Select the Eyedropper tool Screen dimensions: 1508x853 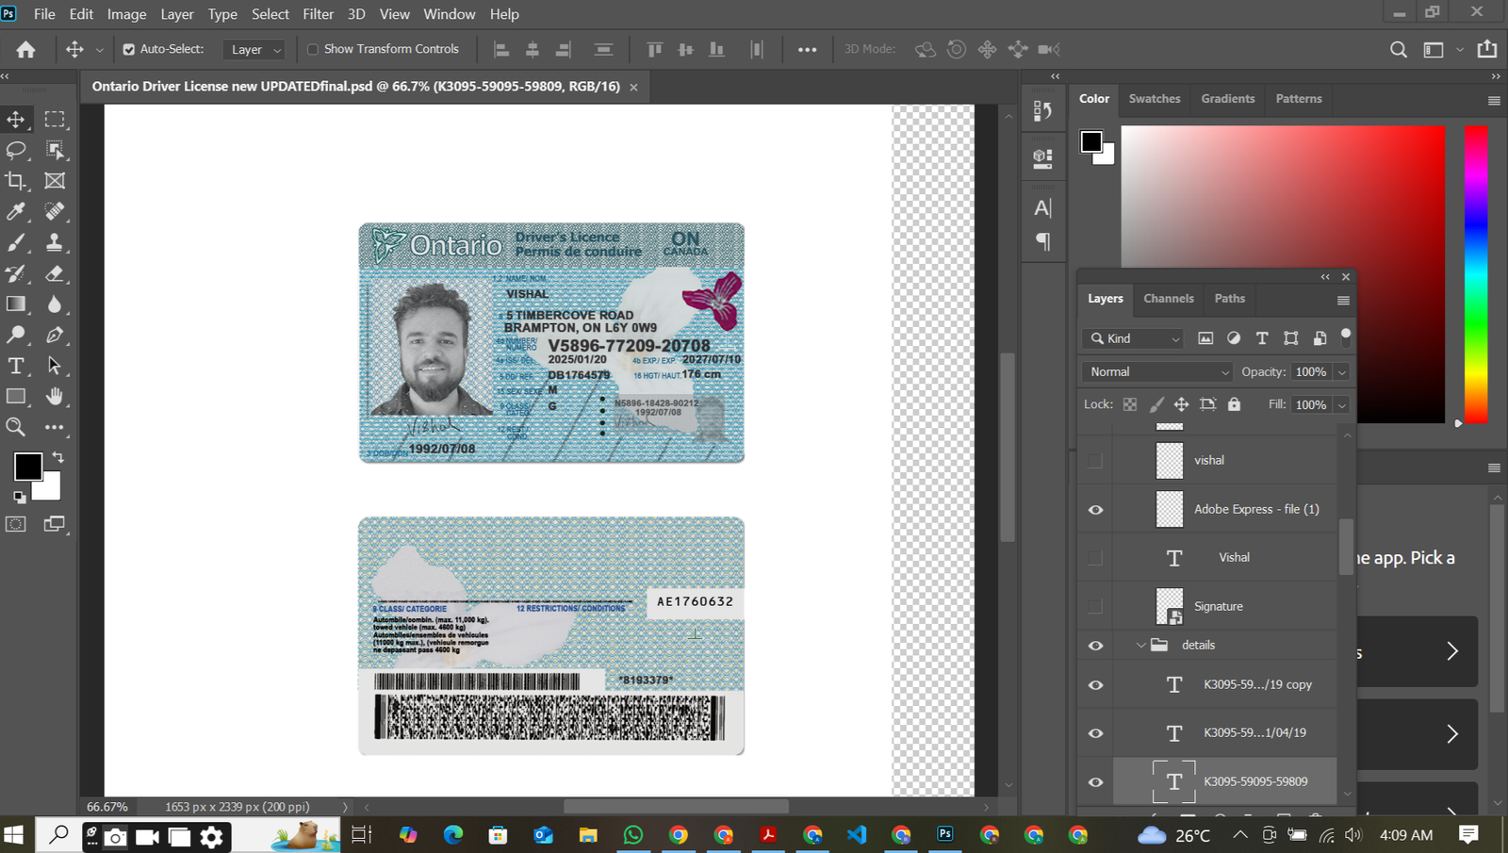click(x=16, y=212)
